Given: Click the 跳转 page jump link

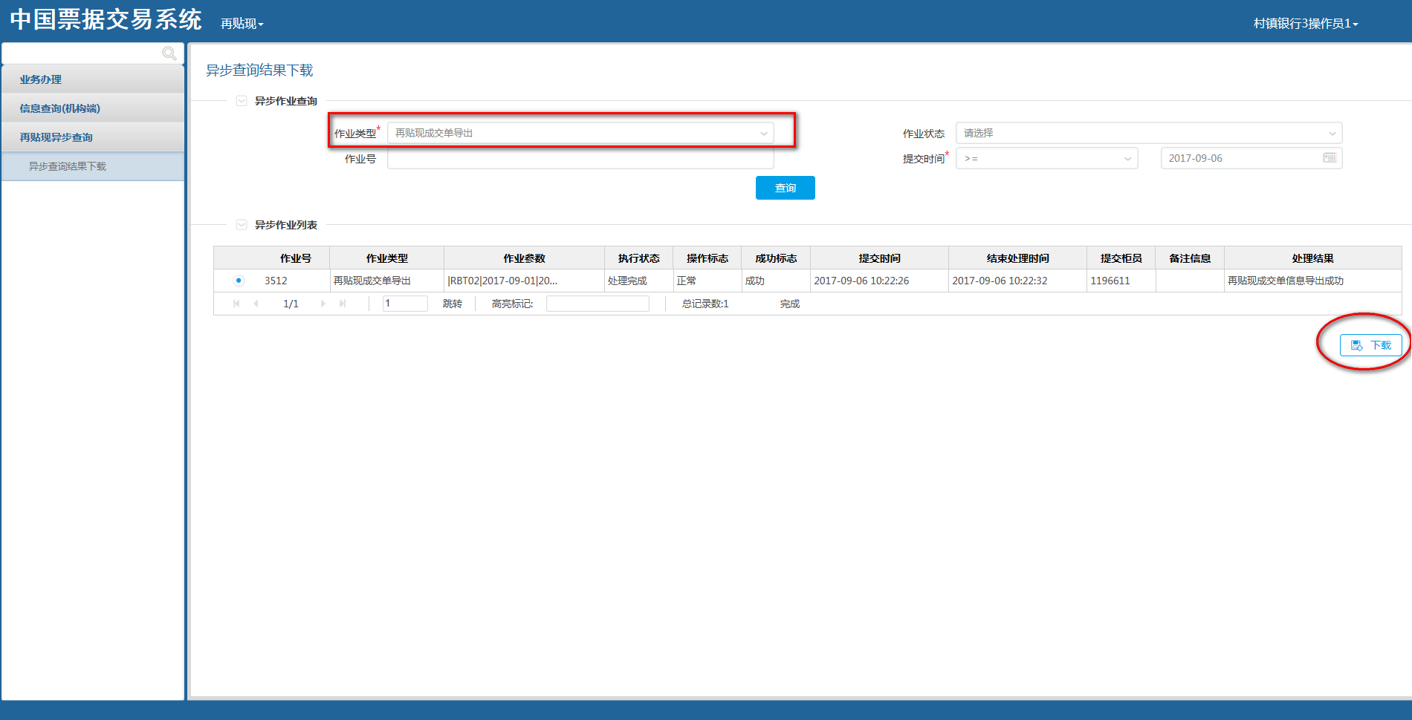Looking at the screenshot, I should pyautogui.click(x=453, y=304).
